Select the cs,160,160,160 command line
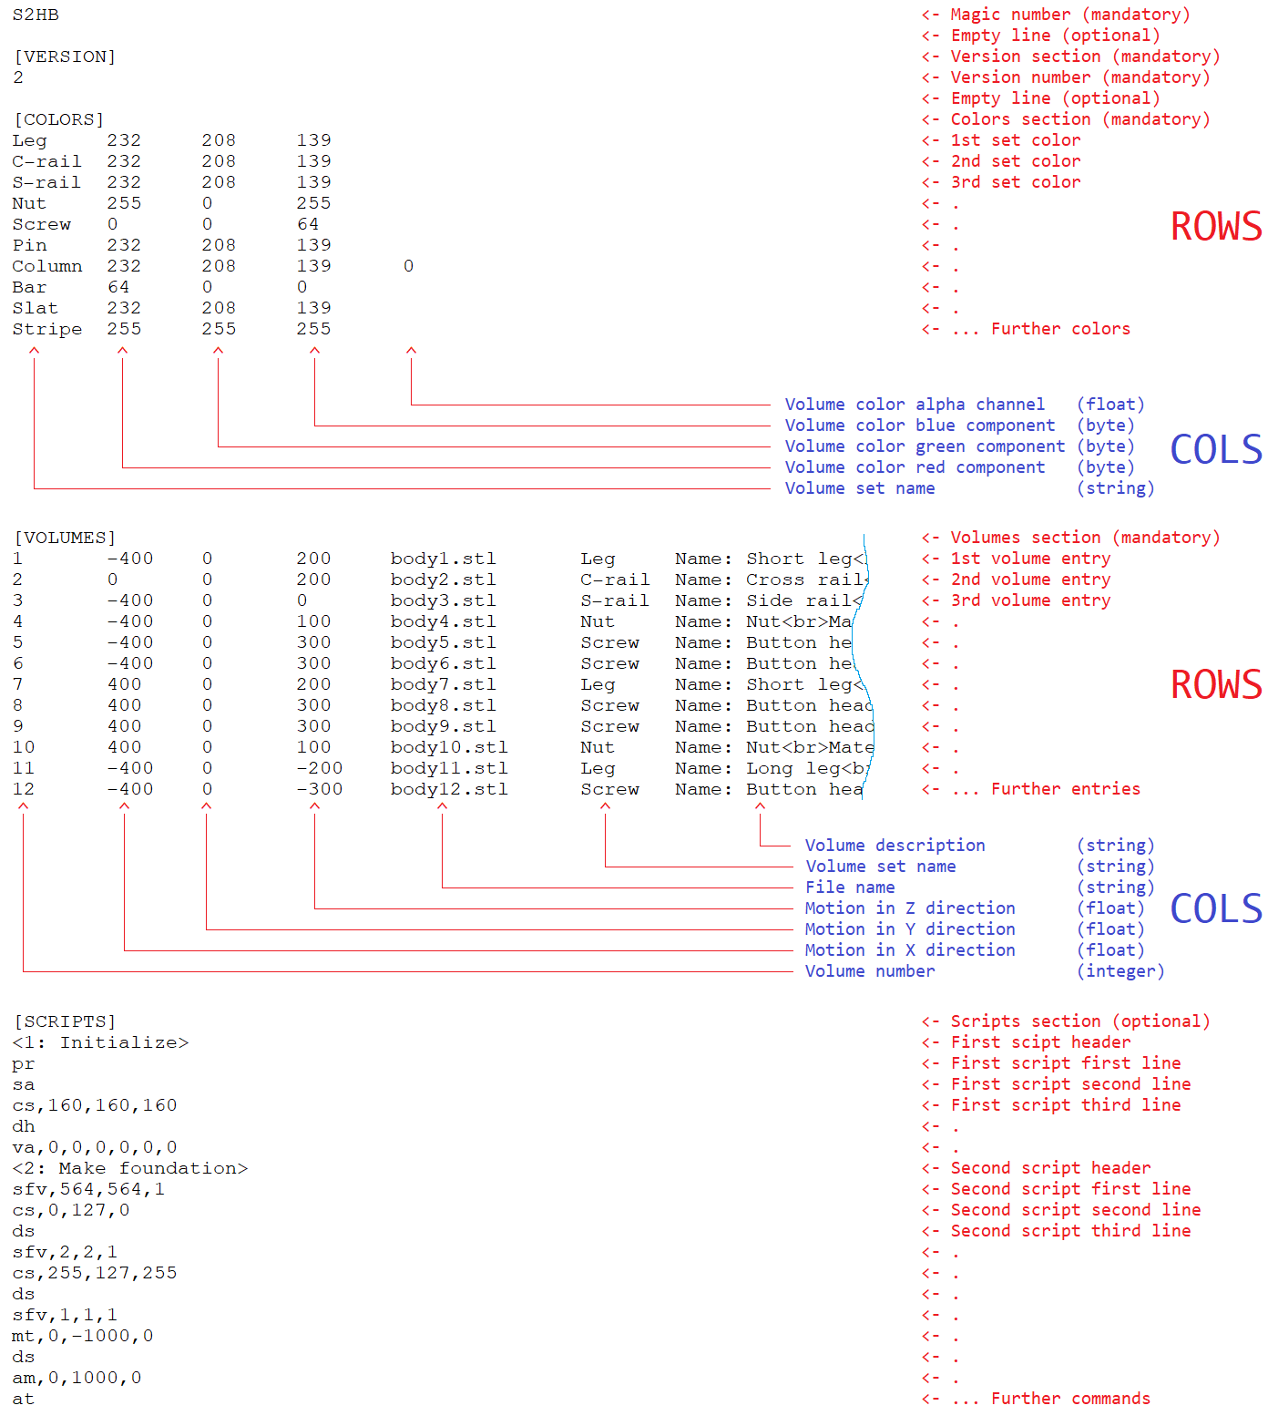 (95, 1105)
